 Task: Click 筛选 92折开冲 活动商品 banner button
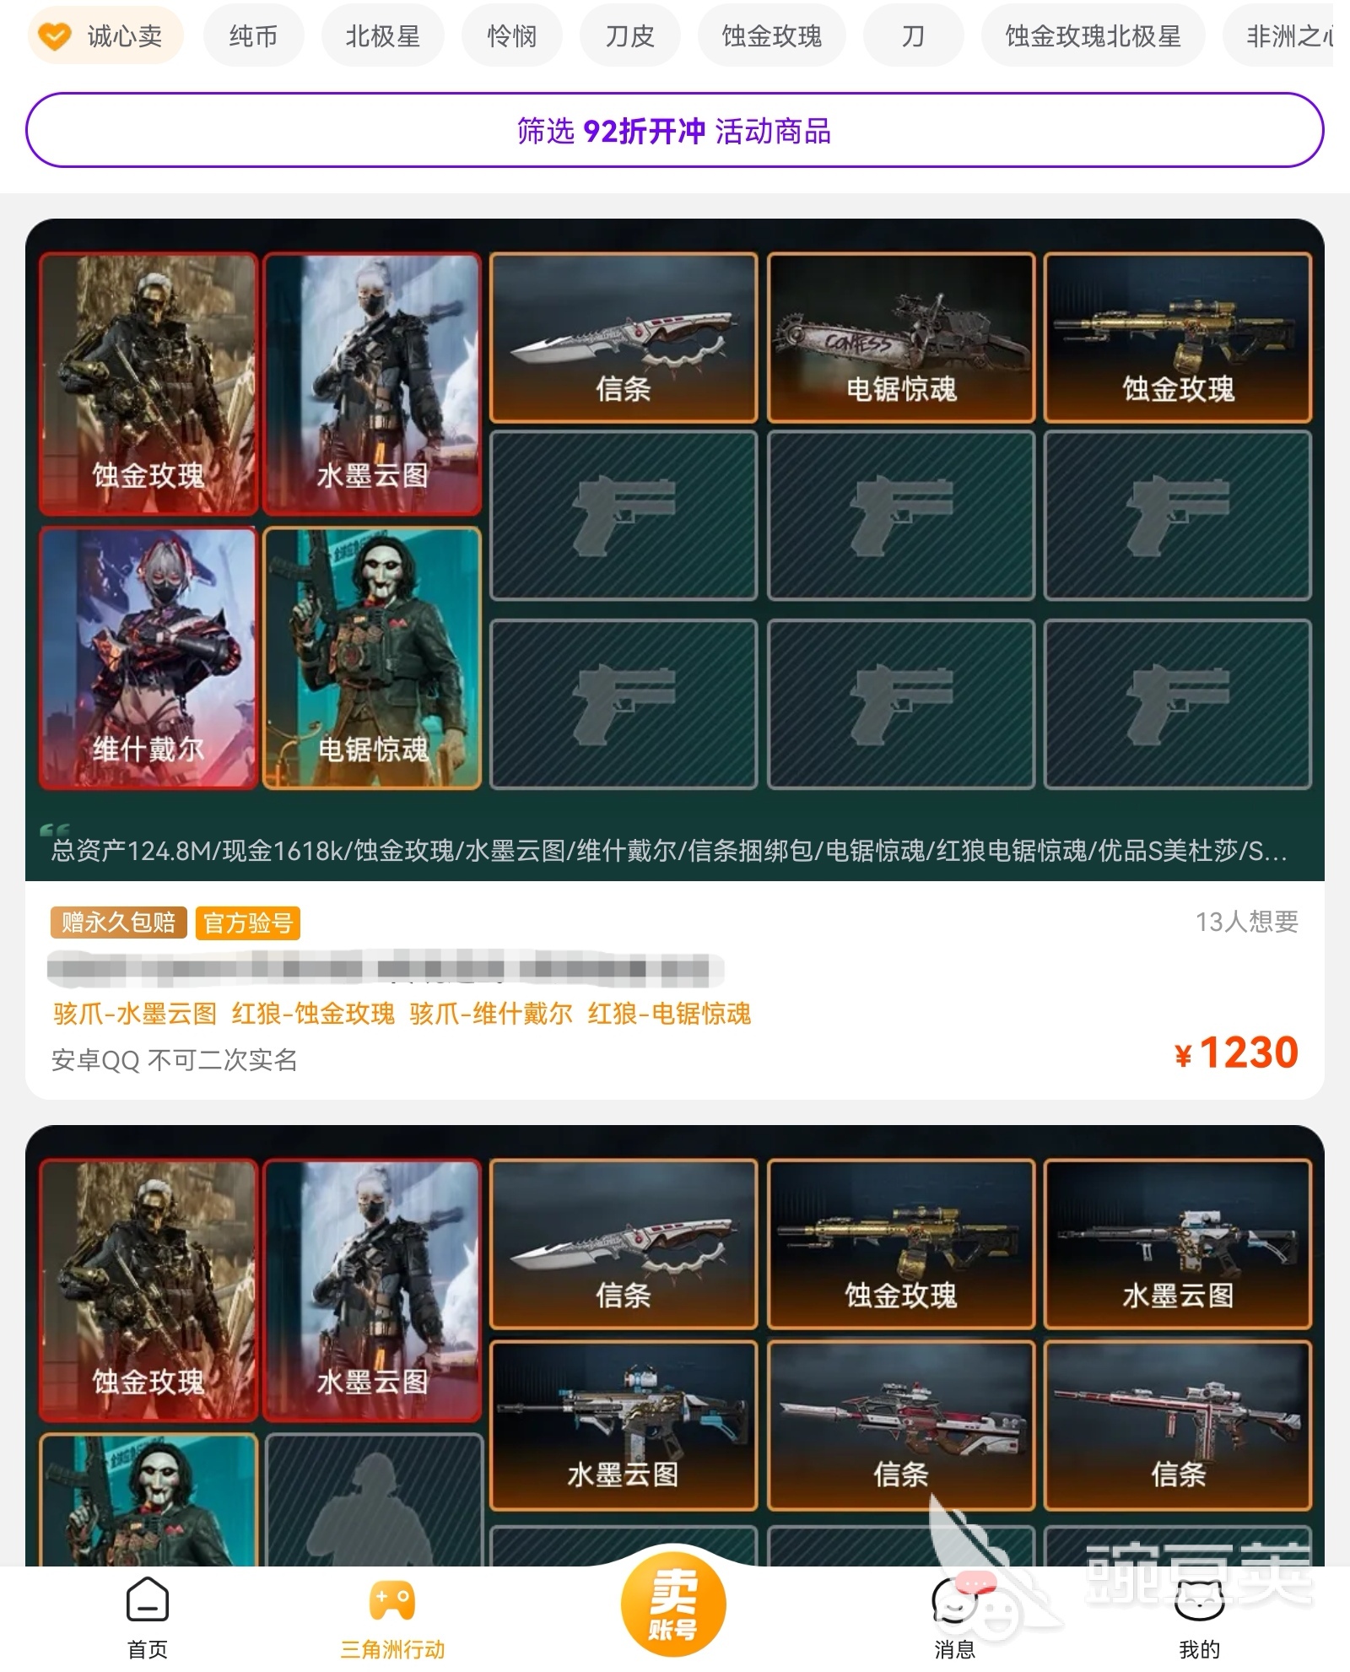click(674, 131)
